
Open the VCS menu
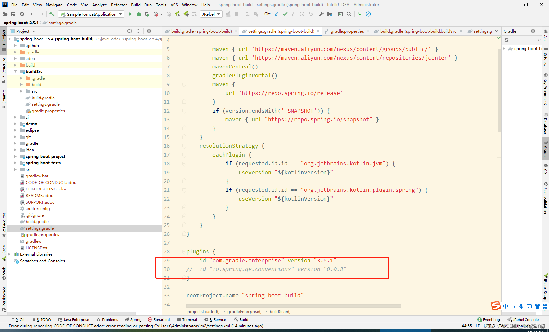[174, 5]
